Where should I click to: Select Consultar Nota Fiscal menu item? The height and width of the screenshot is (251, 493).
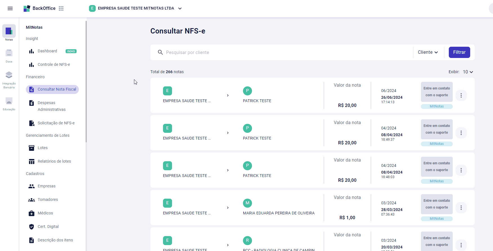tap(52, 89)
